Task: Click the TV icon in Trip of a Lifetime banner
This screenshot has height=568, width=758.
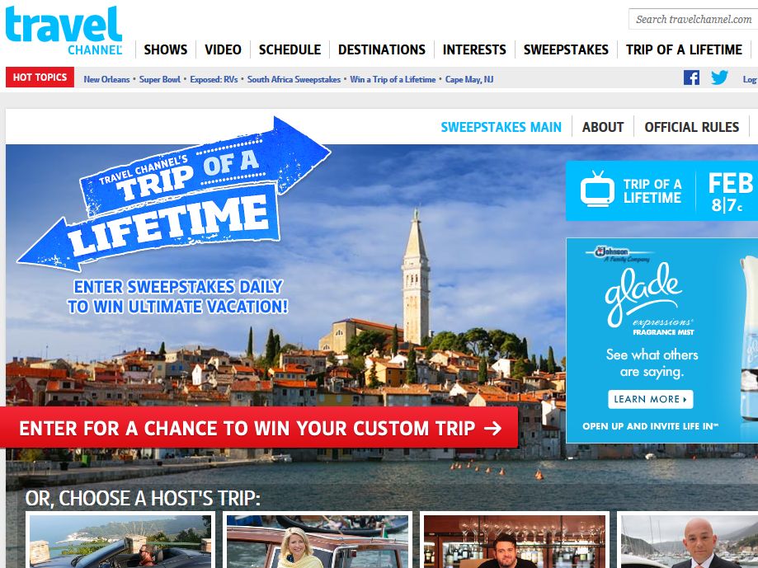Action: 597,190
